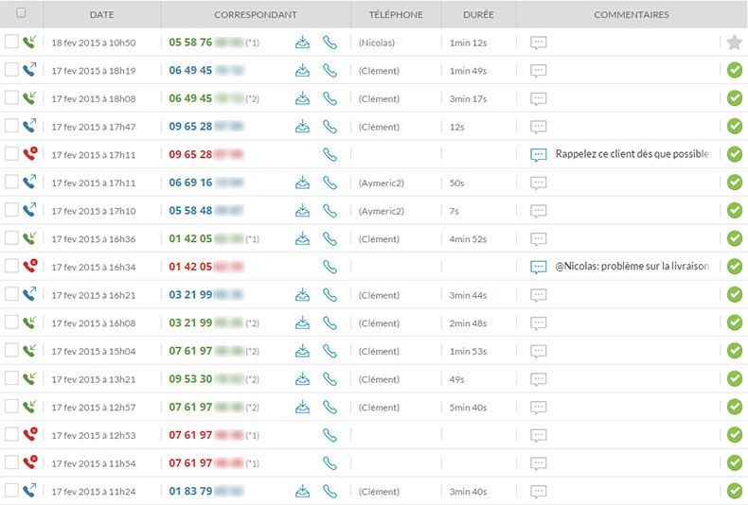Screen dimensions: 748x505
Task: Check the 17 fev 16h36 call row checkbox
Action: (x=11, y=237)
